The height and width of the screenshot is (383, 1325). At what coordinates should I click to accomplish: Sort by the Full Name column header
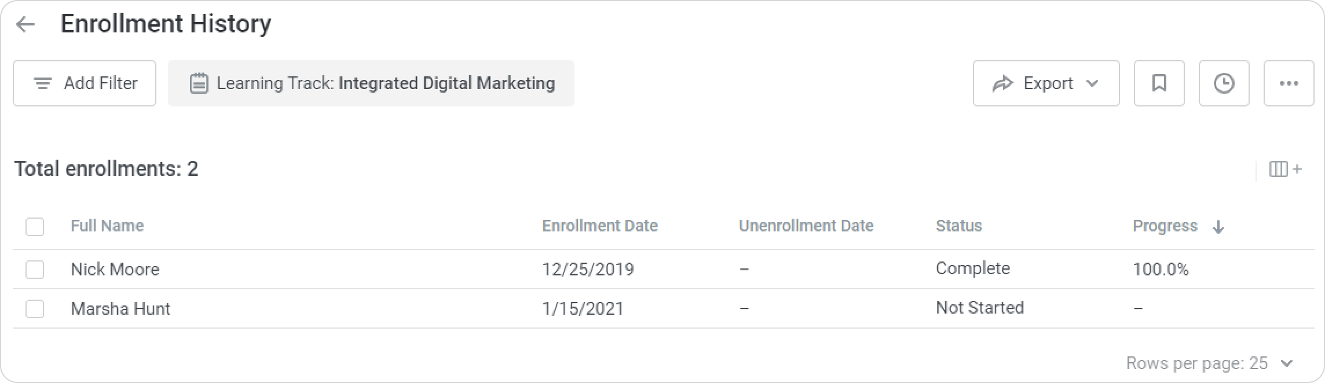point(107,226)
